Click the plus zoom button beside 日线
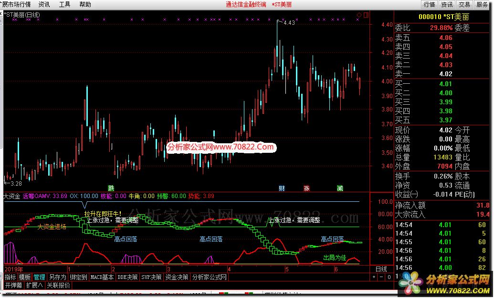 point(374,277)
